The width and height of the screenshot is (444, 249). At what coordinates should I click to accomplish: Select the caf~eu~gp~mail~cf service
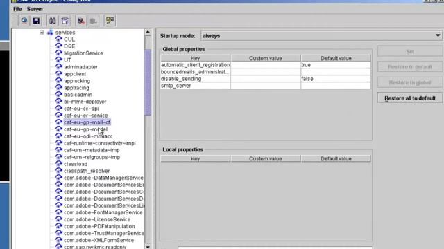(87, 122)
